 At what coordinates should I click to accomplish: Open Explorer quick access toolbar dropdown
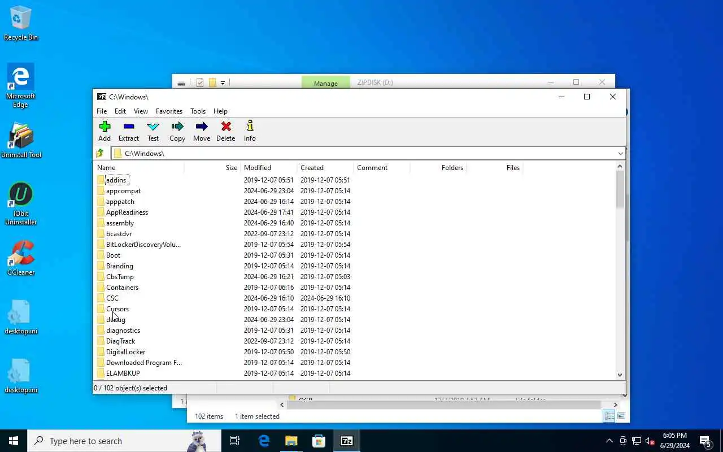[x=223, y=83]
